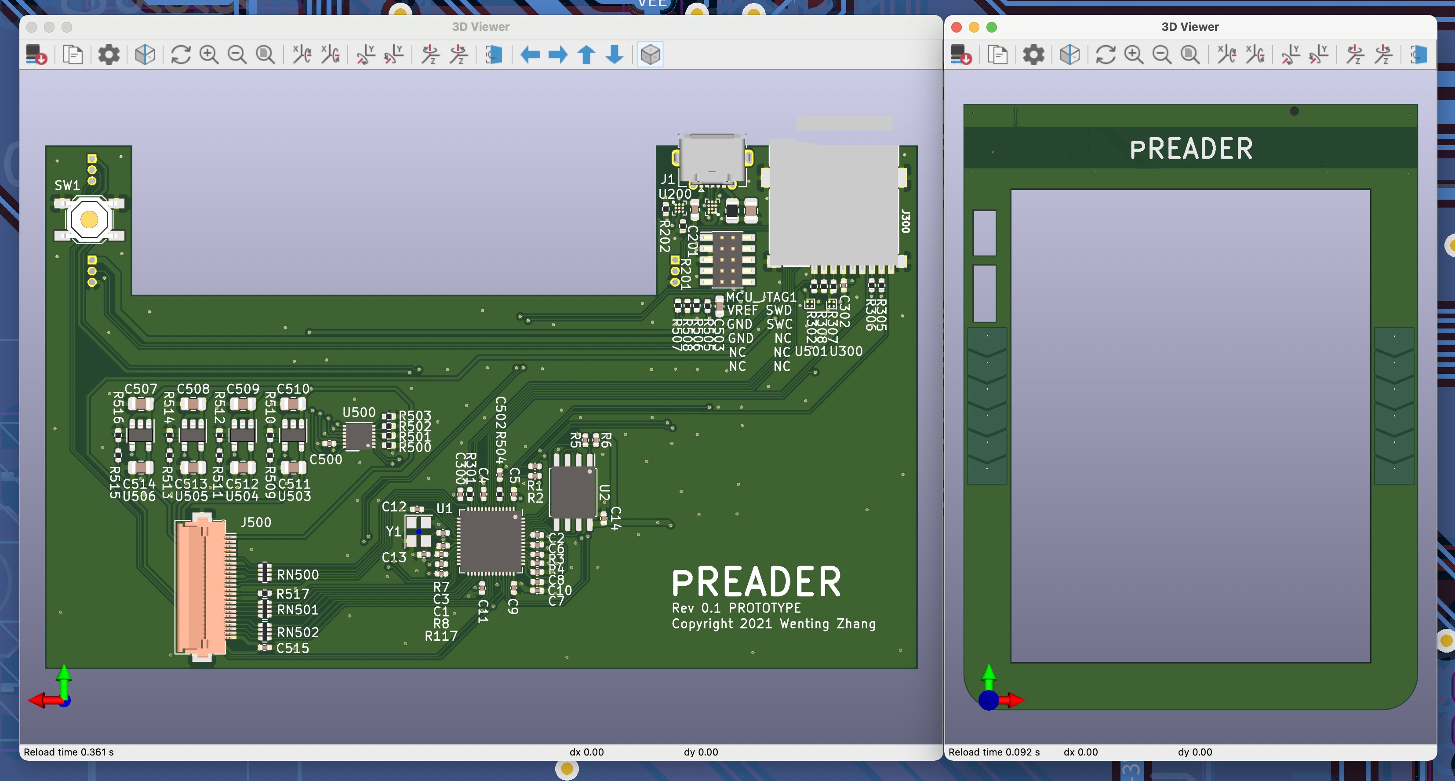The height and width of the screenshot is (781, 1455).
Task: Copy 3D image to clipboard in left viewer
Action: (x=73, y=55)
